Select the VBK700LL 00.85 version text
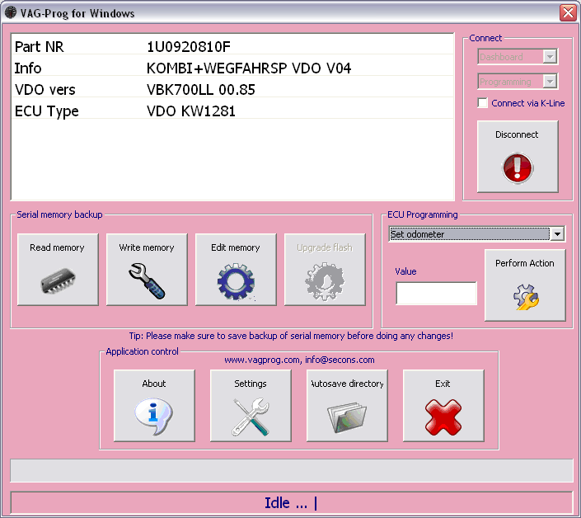This screenshot has width=581, height=518. pyautogui.click(x=201, y=90)
